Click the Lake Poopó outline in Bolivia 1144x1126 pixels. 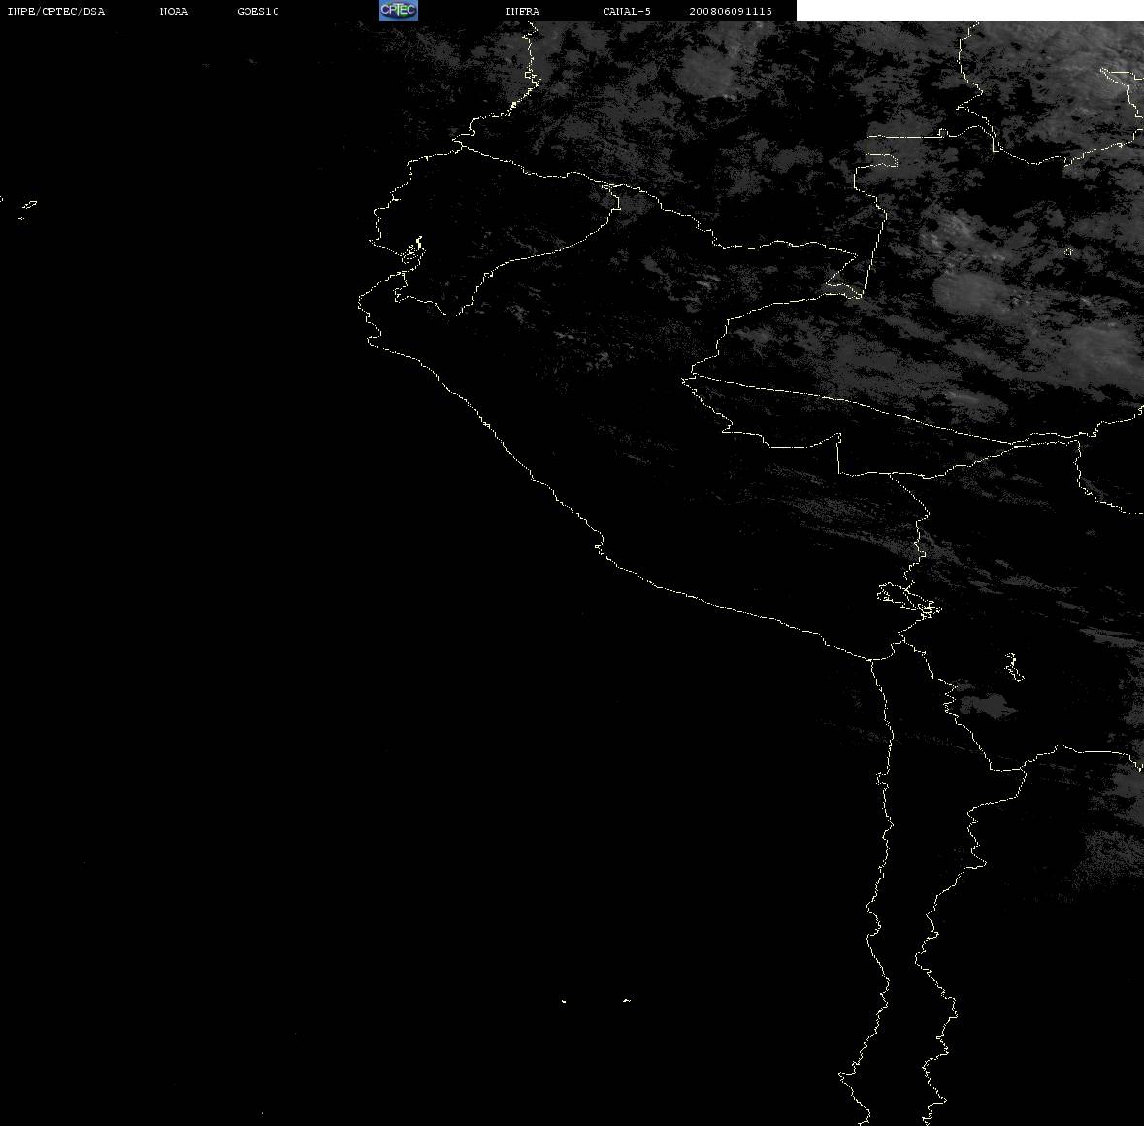[1013, 667]
